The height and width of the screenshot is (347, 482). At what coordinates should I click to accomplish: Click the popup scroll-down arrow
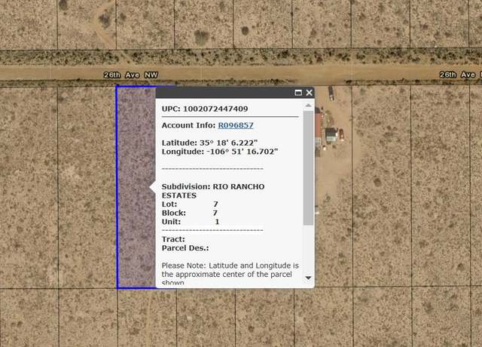[308, 278]
